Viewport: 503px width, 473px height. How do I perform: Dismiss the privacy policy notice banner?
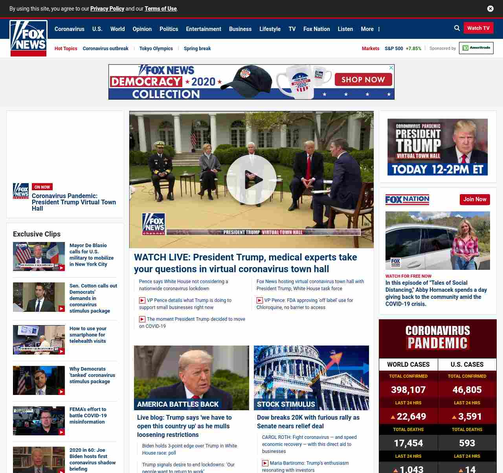[490, 9]
